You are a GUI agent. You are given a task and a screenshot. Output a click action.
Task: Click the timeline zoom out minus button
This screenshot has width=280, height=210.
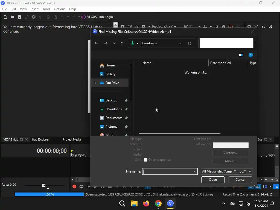272,180
